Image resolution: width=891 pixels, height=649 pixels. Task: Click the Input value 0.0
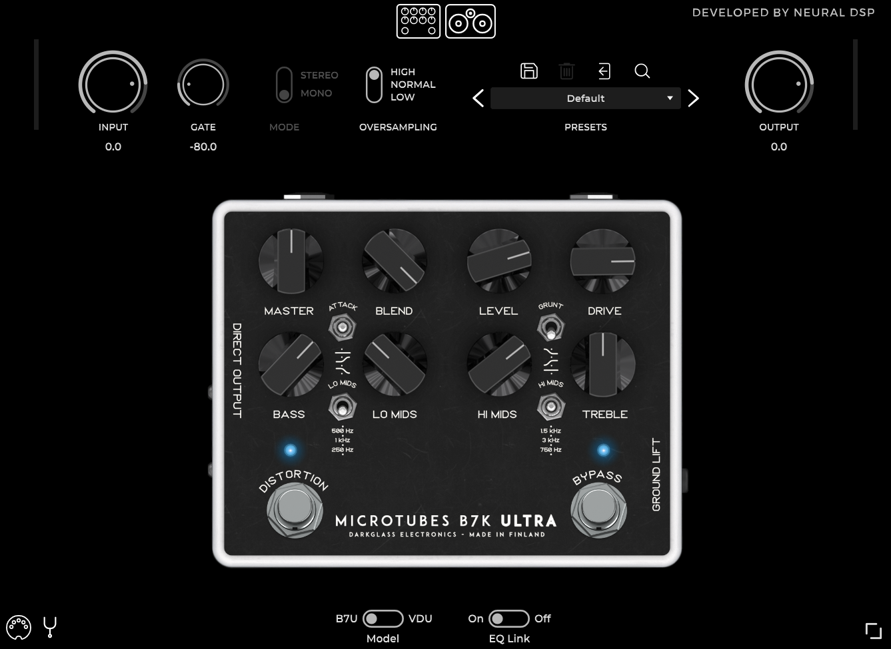113,146
